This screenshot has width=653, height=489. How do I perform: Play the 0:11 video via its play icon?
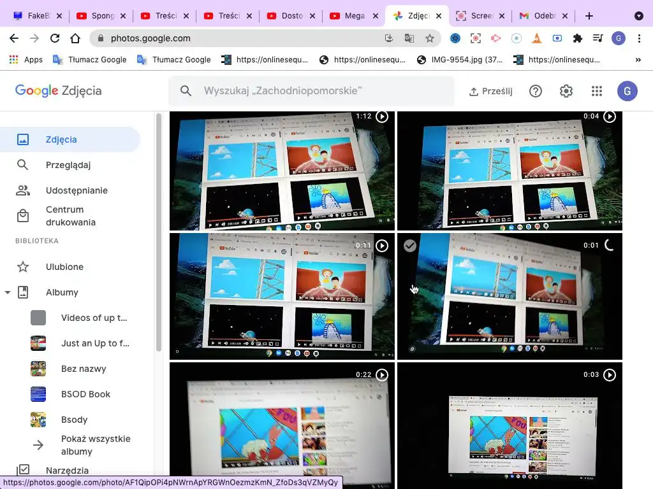coord(382,246)
